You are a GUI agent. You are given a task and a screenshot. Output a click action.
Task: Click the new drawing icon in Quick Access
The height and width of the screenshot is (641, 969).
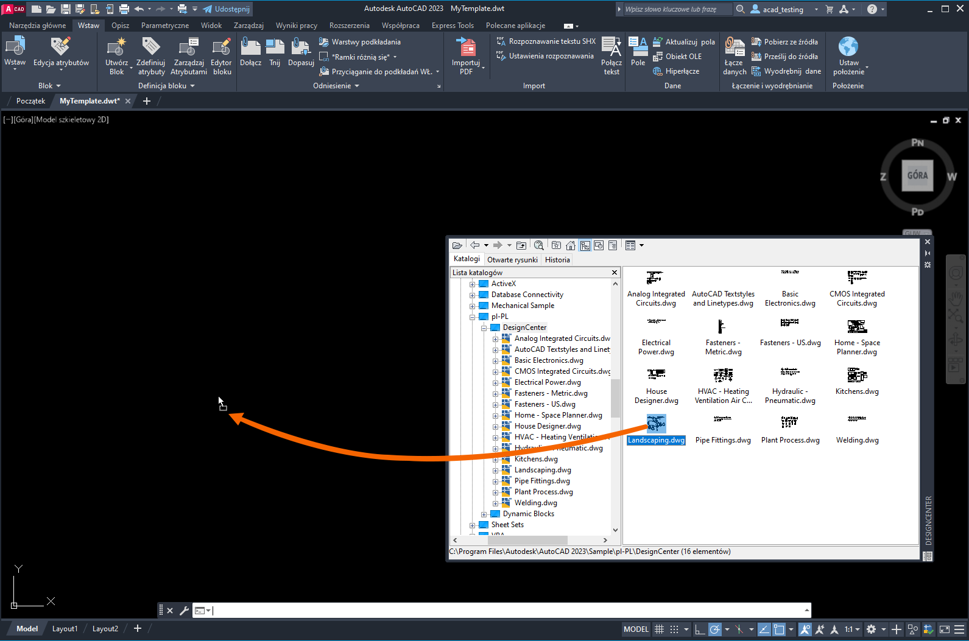click(37, 9)
